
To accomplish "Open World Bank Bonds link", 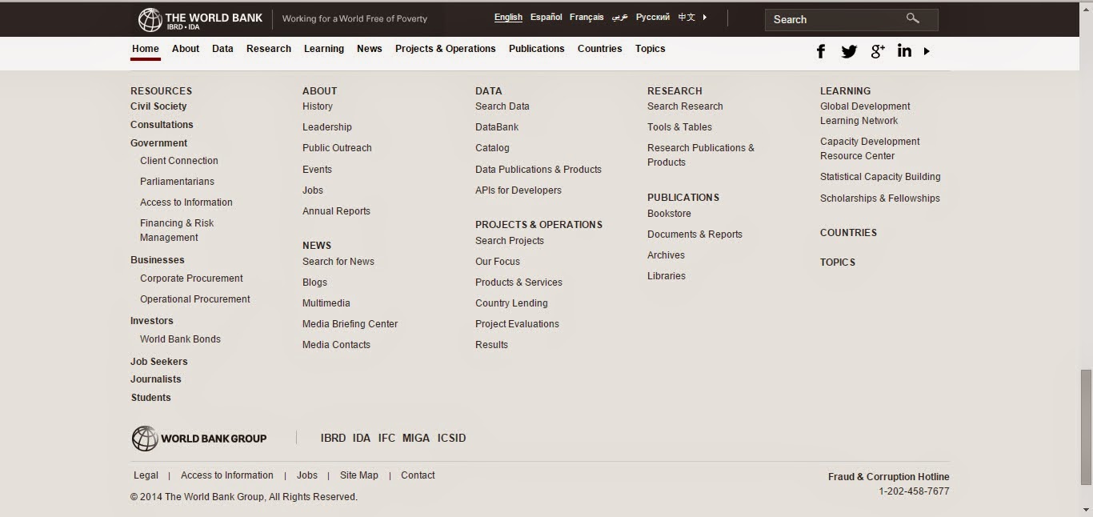I will pyautogui.click(x=180, y=339).
